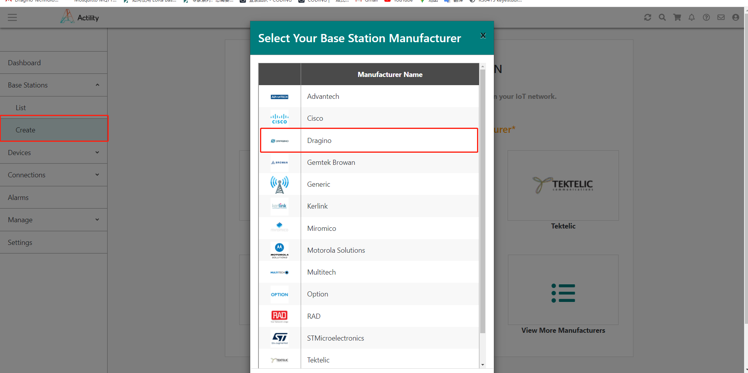Viewport: 748px width, 373px height.
Task: Click the View More Manufacturers label
Action: click(563, 330)
